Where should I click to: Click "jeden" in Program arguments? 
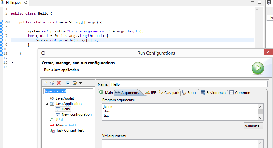pyautogui.click(x=108, y=107)
